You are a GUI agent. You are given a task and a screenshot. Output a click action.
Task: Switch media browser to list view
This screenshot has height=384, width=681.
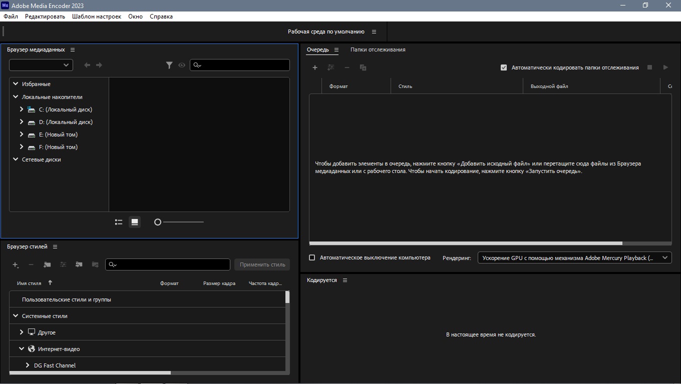pos(119,222)
